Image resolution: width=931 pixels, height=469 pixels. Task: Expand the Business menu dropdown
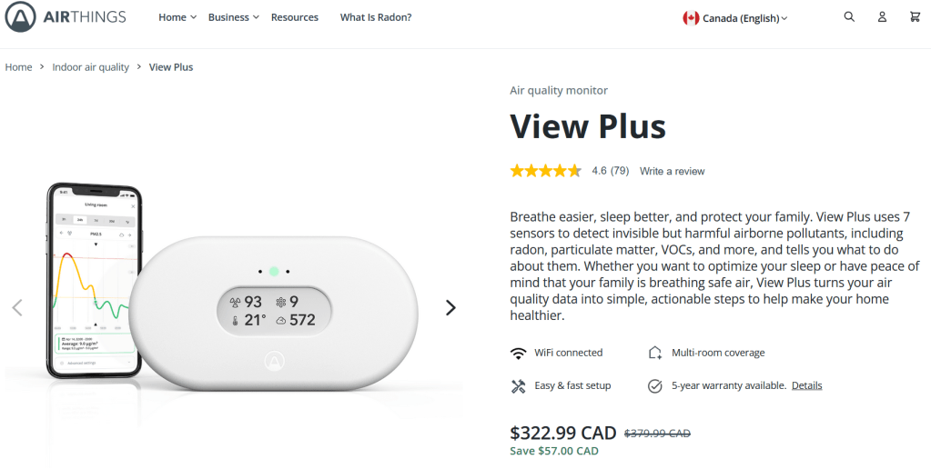233,17
